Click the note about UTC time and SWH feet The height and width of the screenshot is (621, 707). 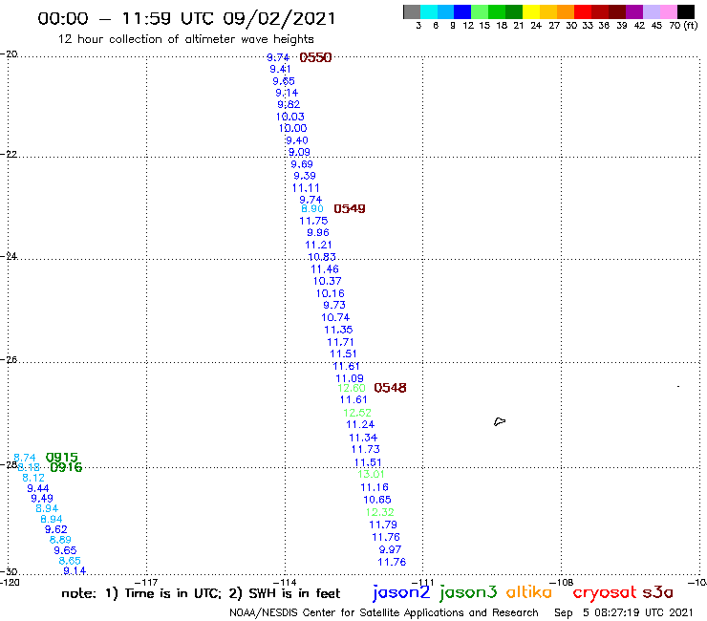coord(201,593)
